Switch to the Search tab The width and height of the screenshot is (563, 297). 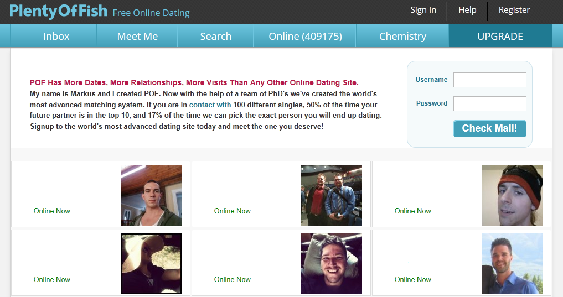[215, 36]
